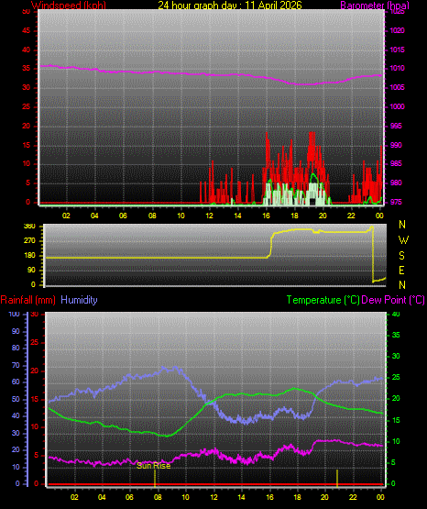
Task: Click the '1010' barometer scale value
Action: point(397,69)
